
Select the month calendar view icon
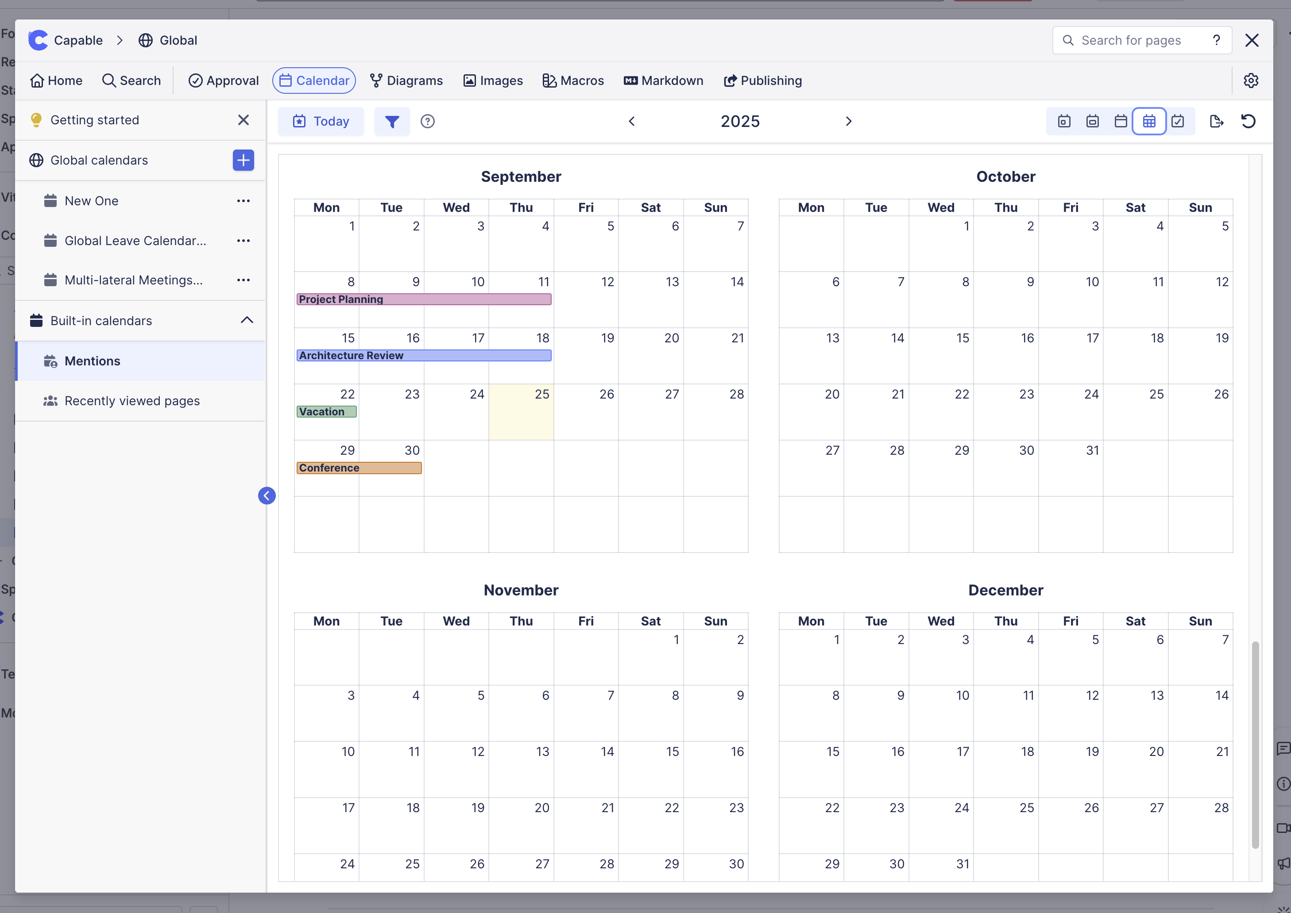(1121, 122)
